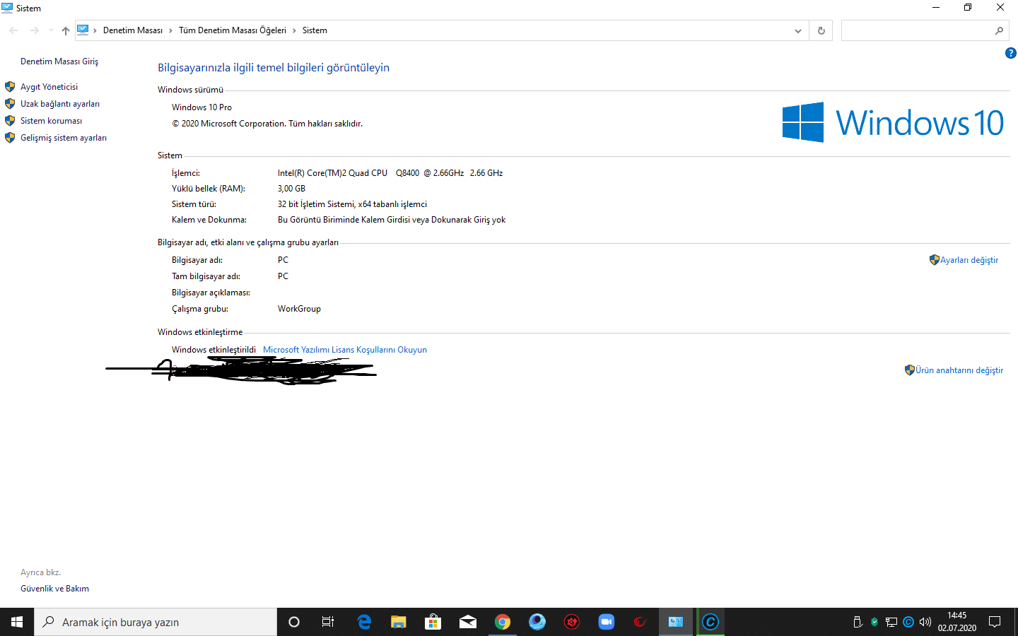Open Güvenlik ve Bakım link

coord(54,589)
